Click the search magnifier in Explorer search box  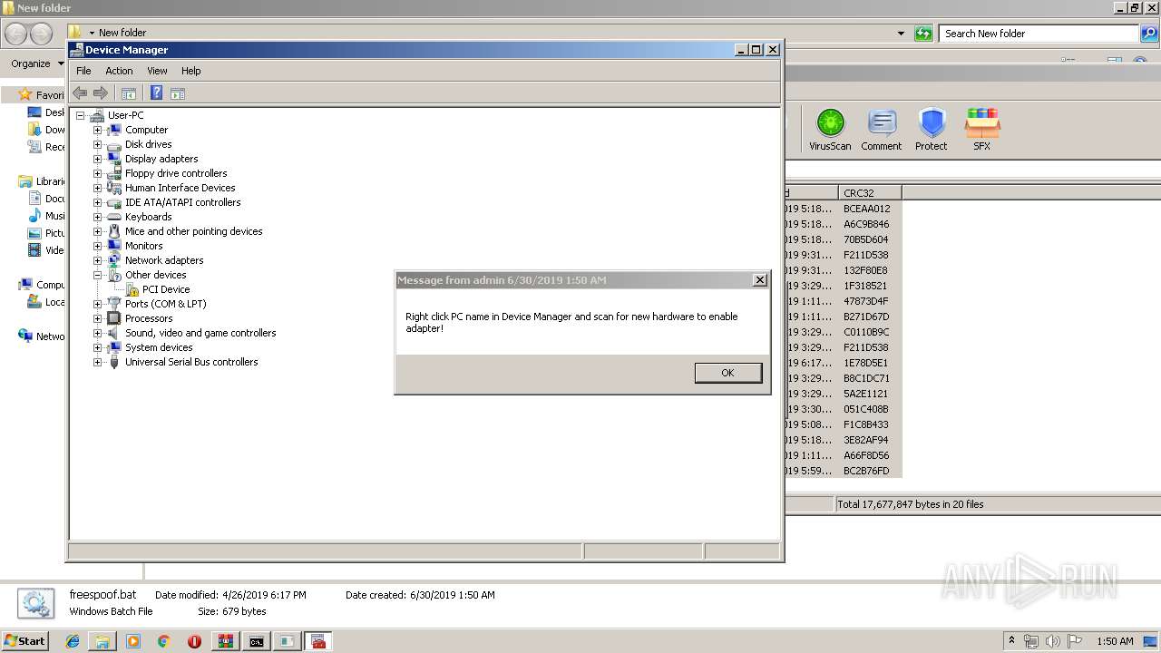click(1149, 34)
